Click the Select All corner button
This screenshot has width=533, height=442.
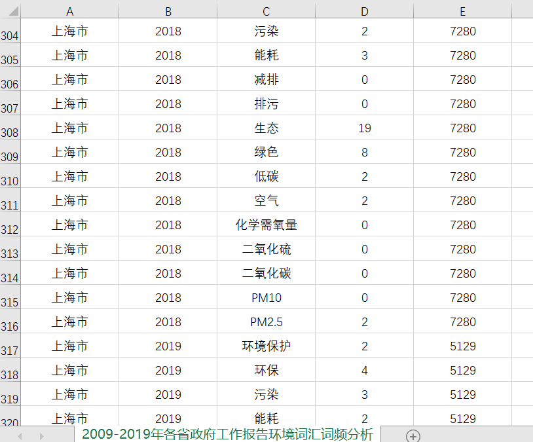point(10,10)
